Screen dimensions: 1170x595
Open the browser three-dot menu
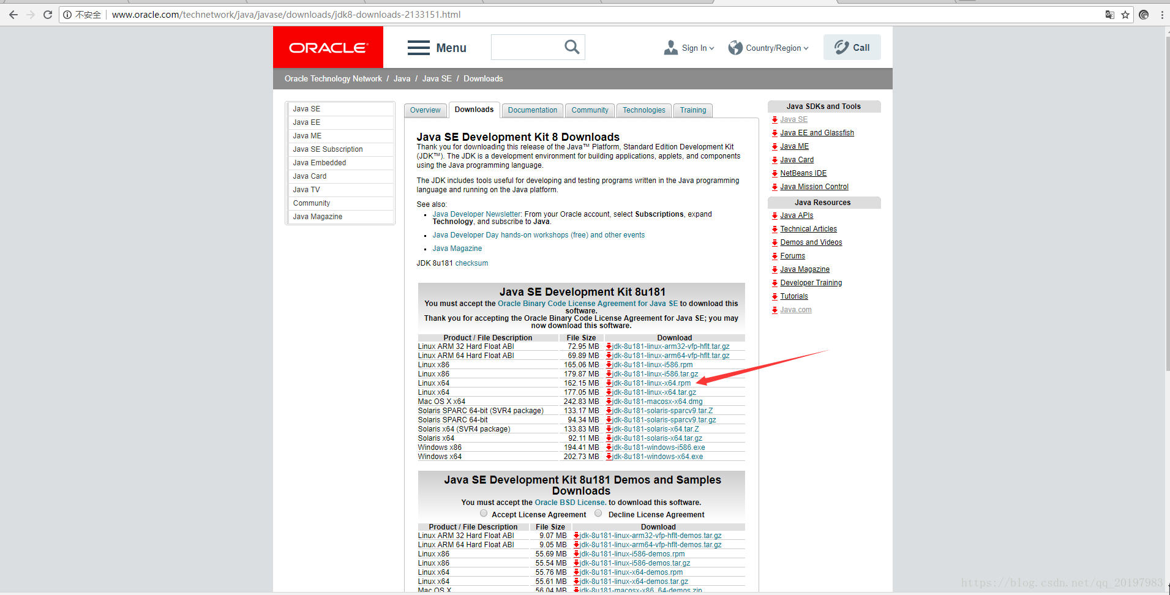[x=1161, y=15]
